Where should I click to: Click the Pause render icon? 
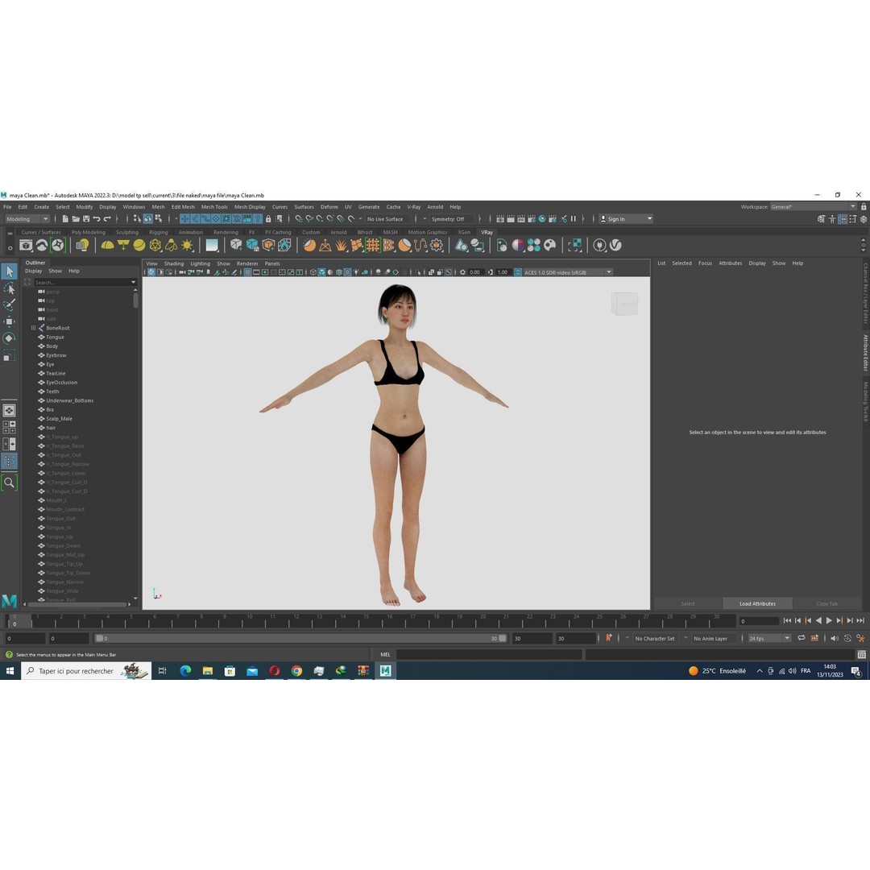click(574, 219)
